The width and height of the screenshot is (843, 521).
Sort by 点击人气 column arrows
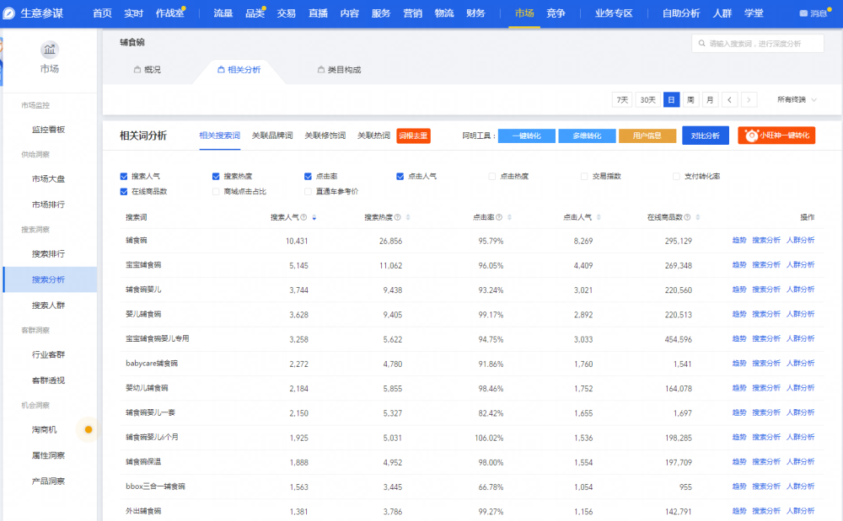[599, 217]
